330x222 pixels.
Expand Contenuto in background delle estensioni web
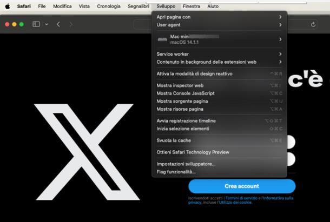click(219, 62)
